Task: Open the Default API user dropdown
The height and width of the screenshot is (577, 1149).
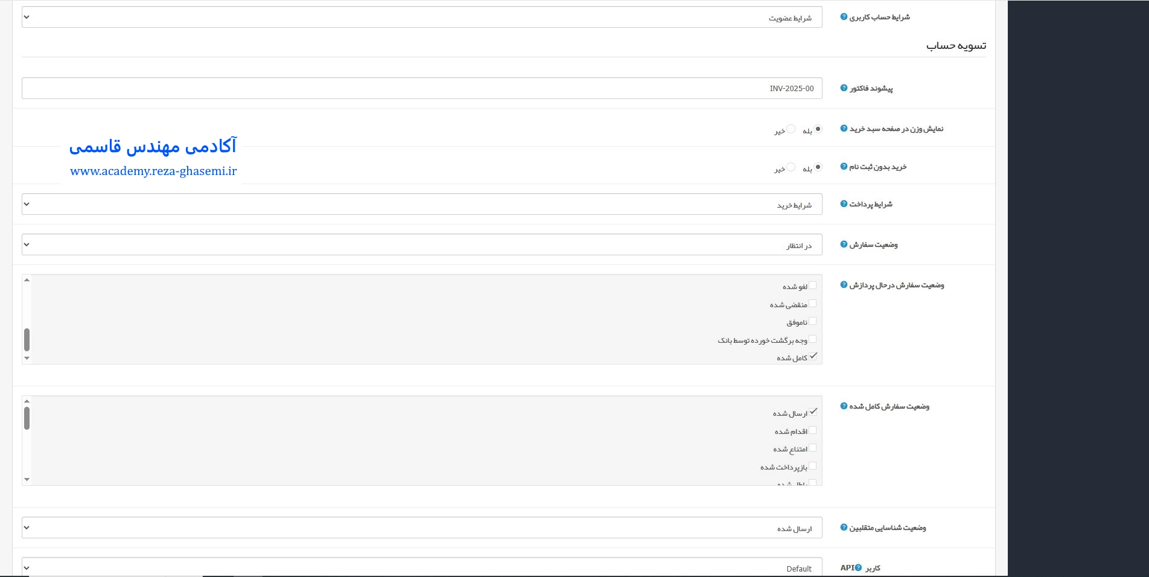Action: coord(422,567)
